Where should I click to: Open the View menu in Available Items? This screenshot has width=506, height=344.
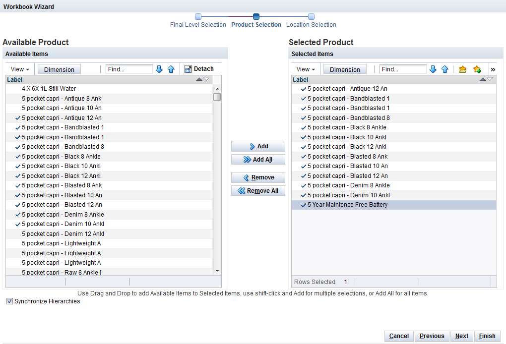(x=20, y=69)
